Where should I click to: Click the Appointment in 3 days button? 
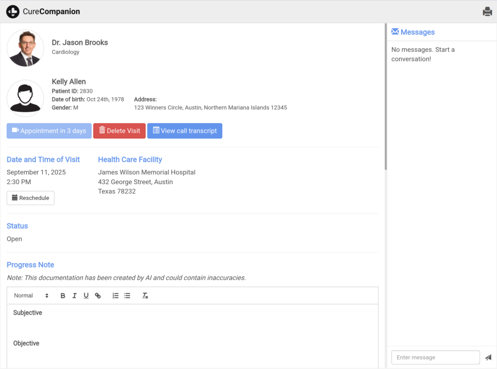tap(49, 131)
